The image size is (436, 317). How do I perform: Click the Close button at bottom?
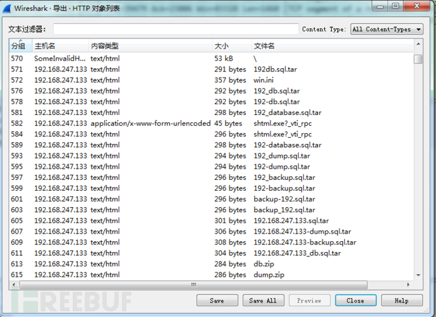pos(355,301)
